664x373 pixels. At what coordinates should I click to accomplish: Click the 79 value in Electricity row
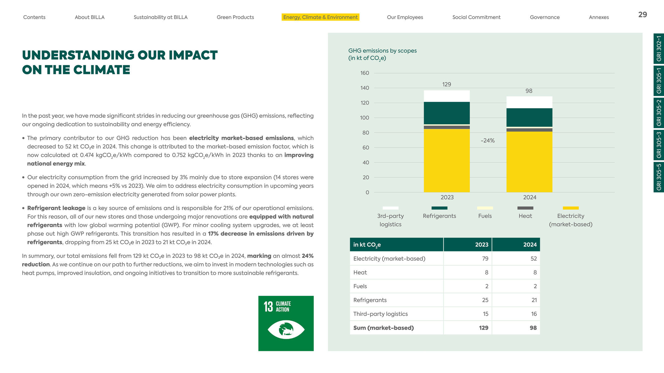click(x=485, y=259)
